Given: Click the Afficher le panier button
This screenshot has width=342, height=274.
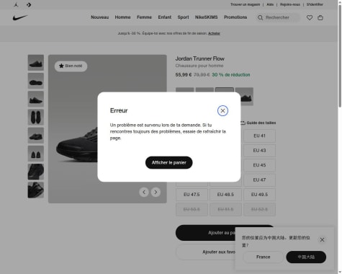Looking at the screenshot, I should 168,163.
